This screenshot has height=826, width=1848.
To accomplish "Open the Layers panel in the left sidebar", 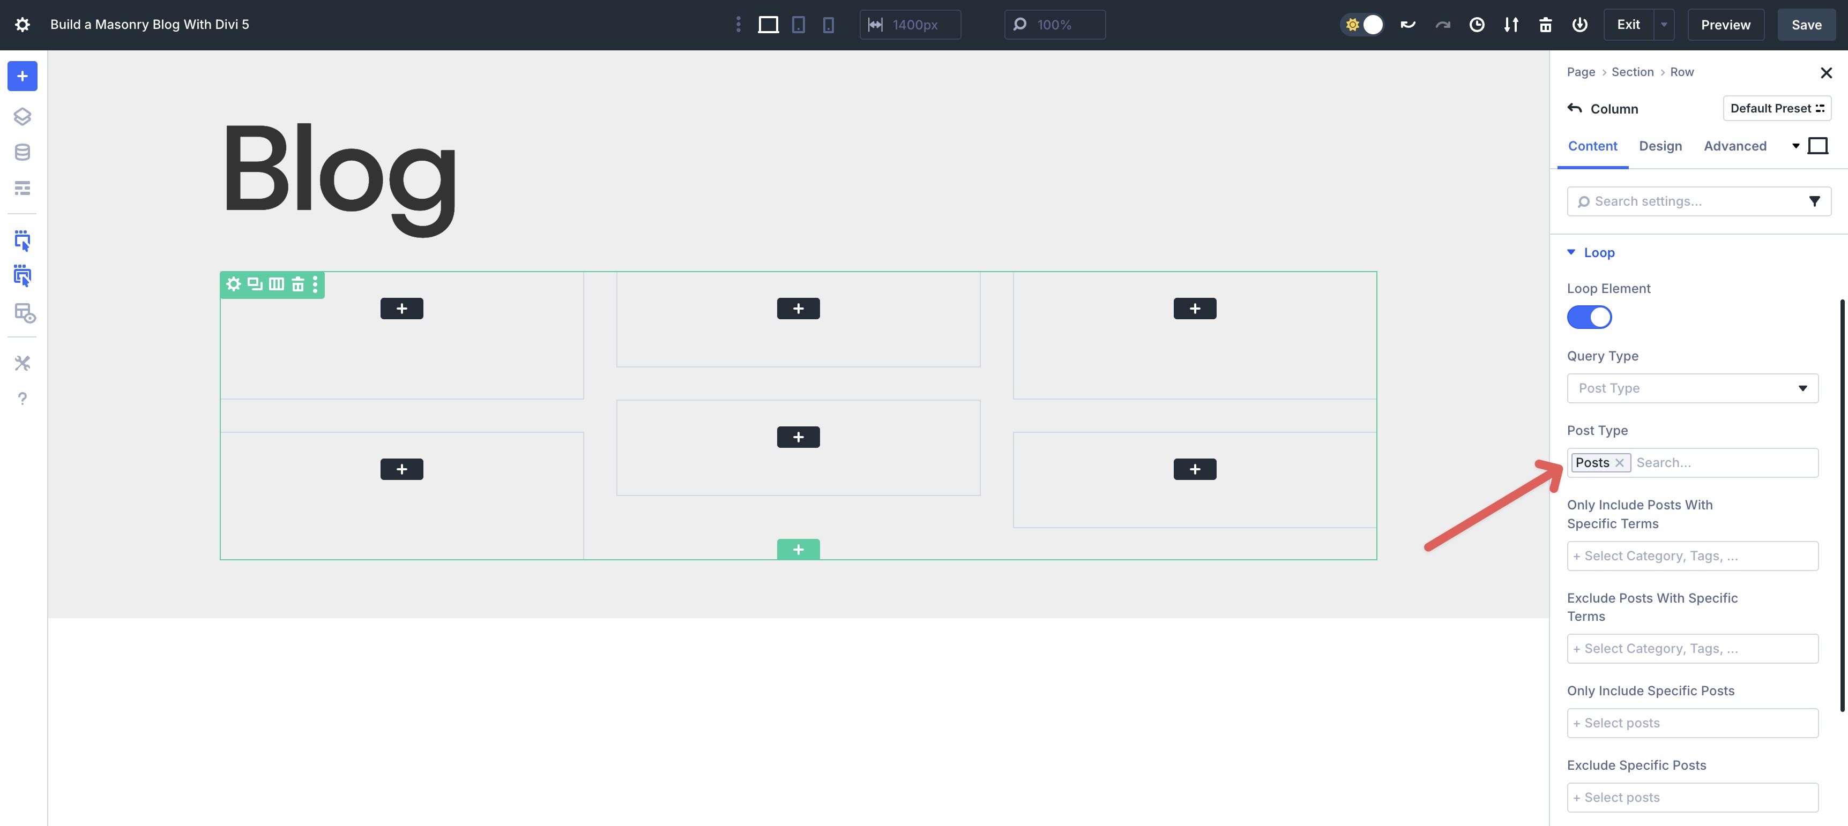I will tap(22, 116).
